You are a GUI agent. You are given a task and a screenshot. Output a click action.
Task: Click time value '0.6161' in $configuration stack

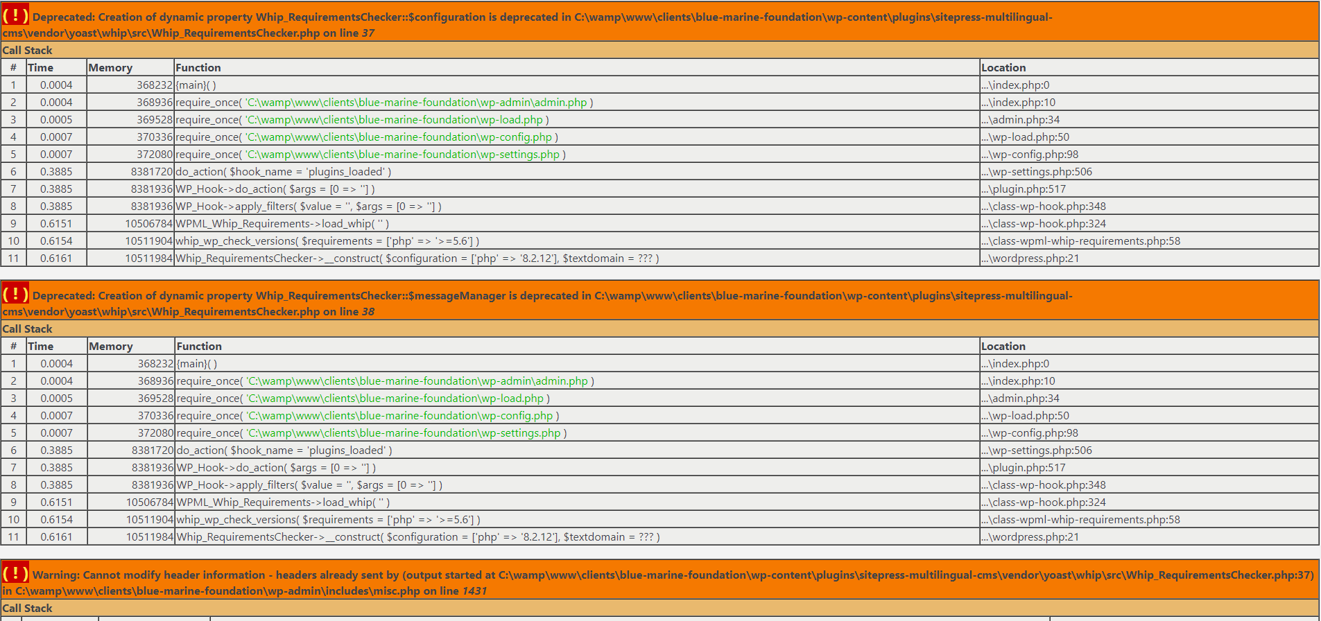tap(56, 258)
